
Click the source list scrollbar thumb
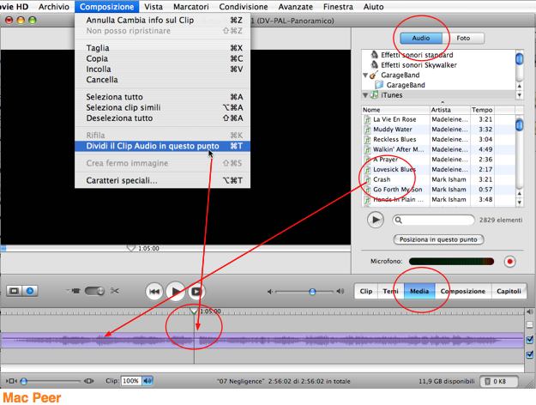519,59
